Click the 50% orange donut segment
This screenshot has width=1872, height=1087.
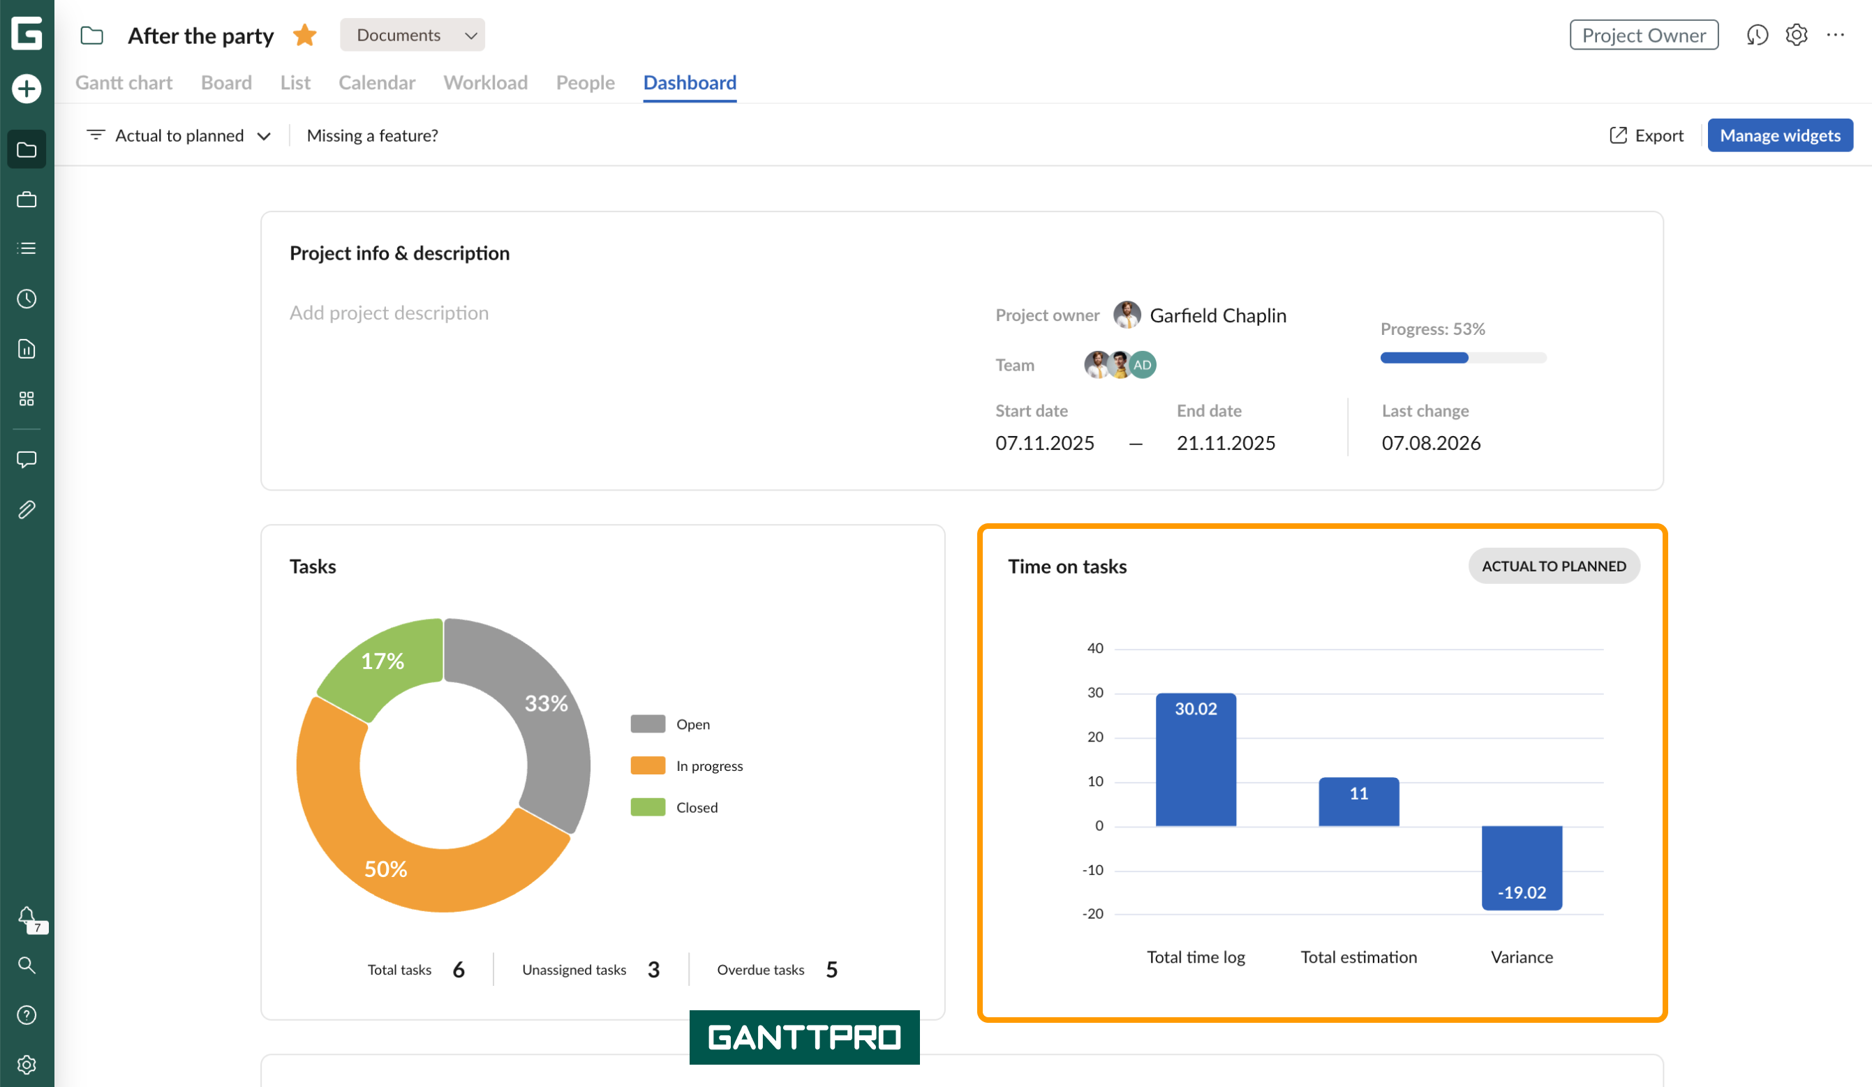click(385, 869)
